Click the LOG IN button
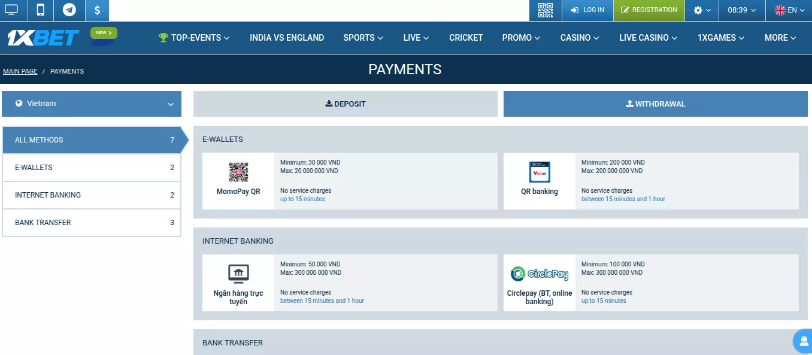Image resolution: width=812 pixels, height=355 pixels. point(587,10)
